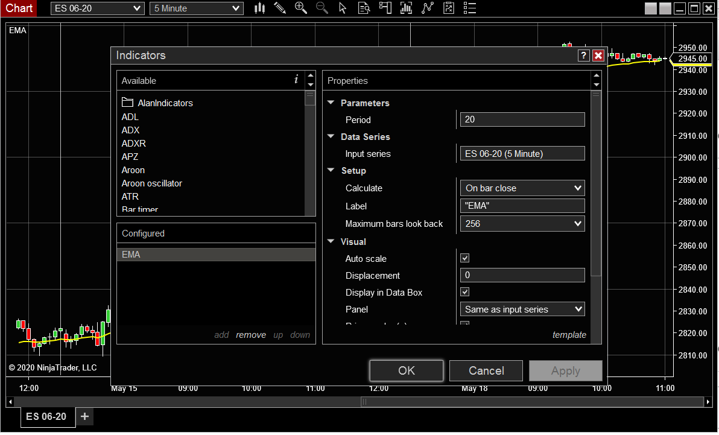This screenshot has height=435, width=719.
Task: Toggle the Auto scale checkbox
Action: point(464,258)
